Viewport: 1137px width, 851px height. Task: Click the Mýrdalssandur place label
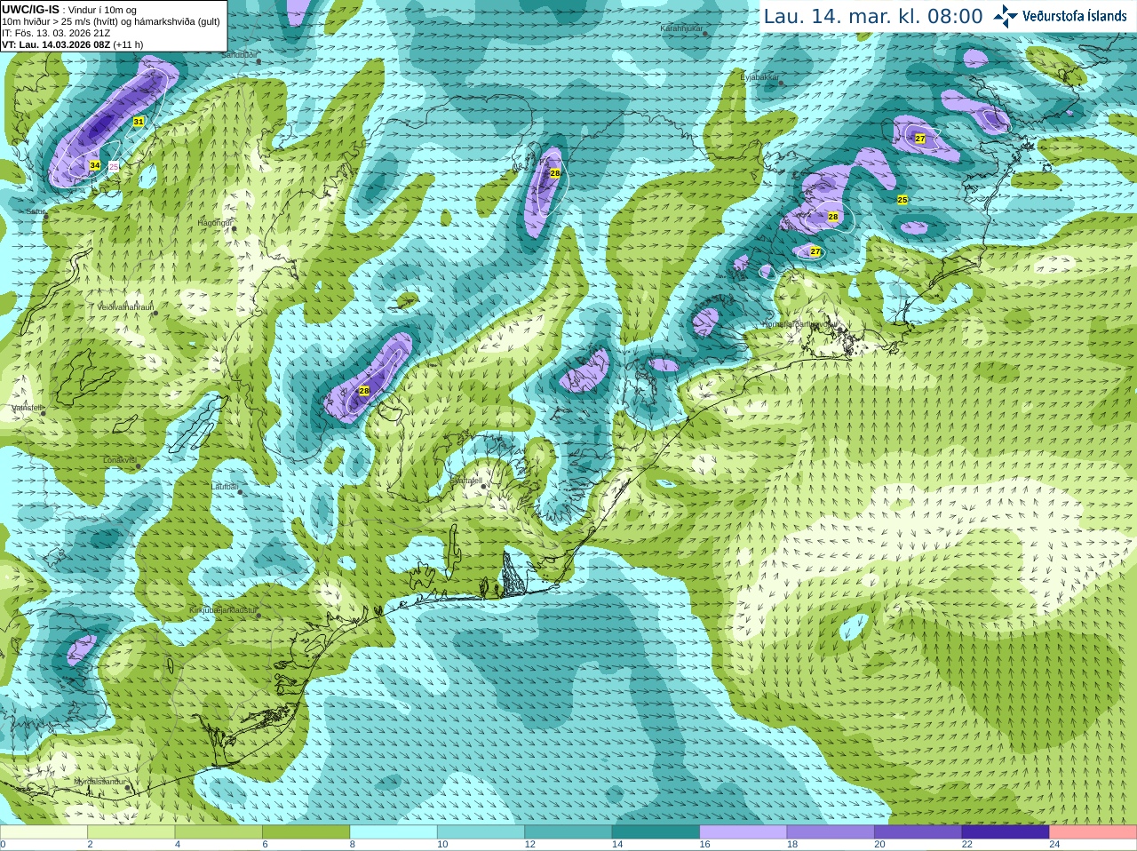99,782
